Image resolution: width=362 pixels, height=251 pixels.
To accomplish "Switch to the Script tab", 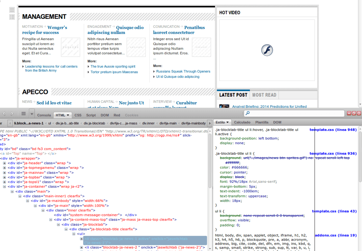I will 91,115.
